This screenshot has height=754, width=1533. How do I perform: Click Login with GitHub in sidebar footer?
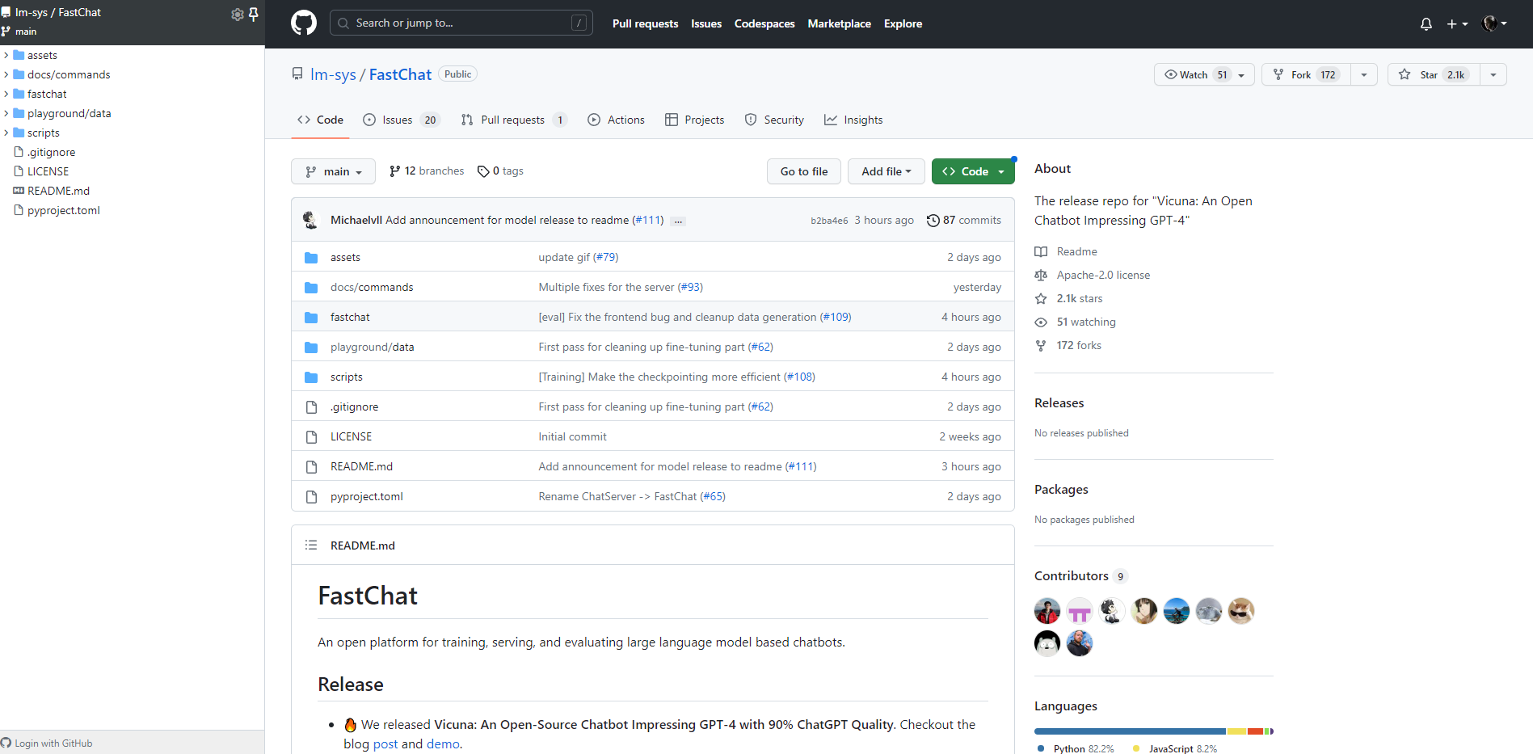tap(47, 743)
